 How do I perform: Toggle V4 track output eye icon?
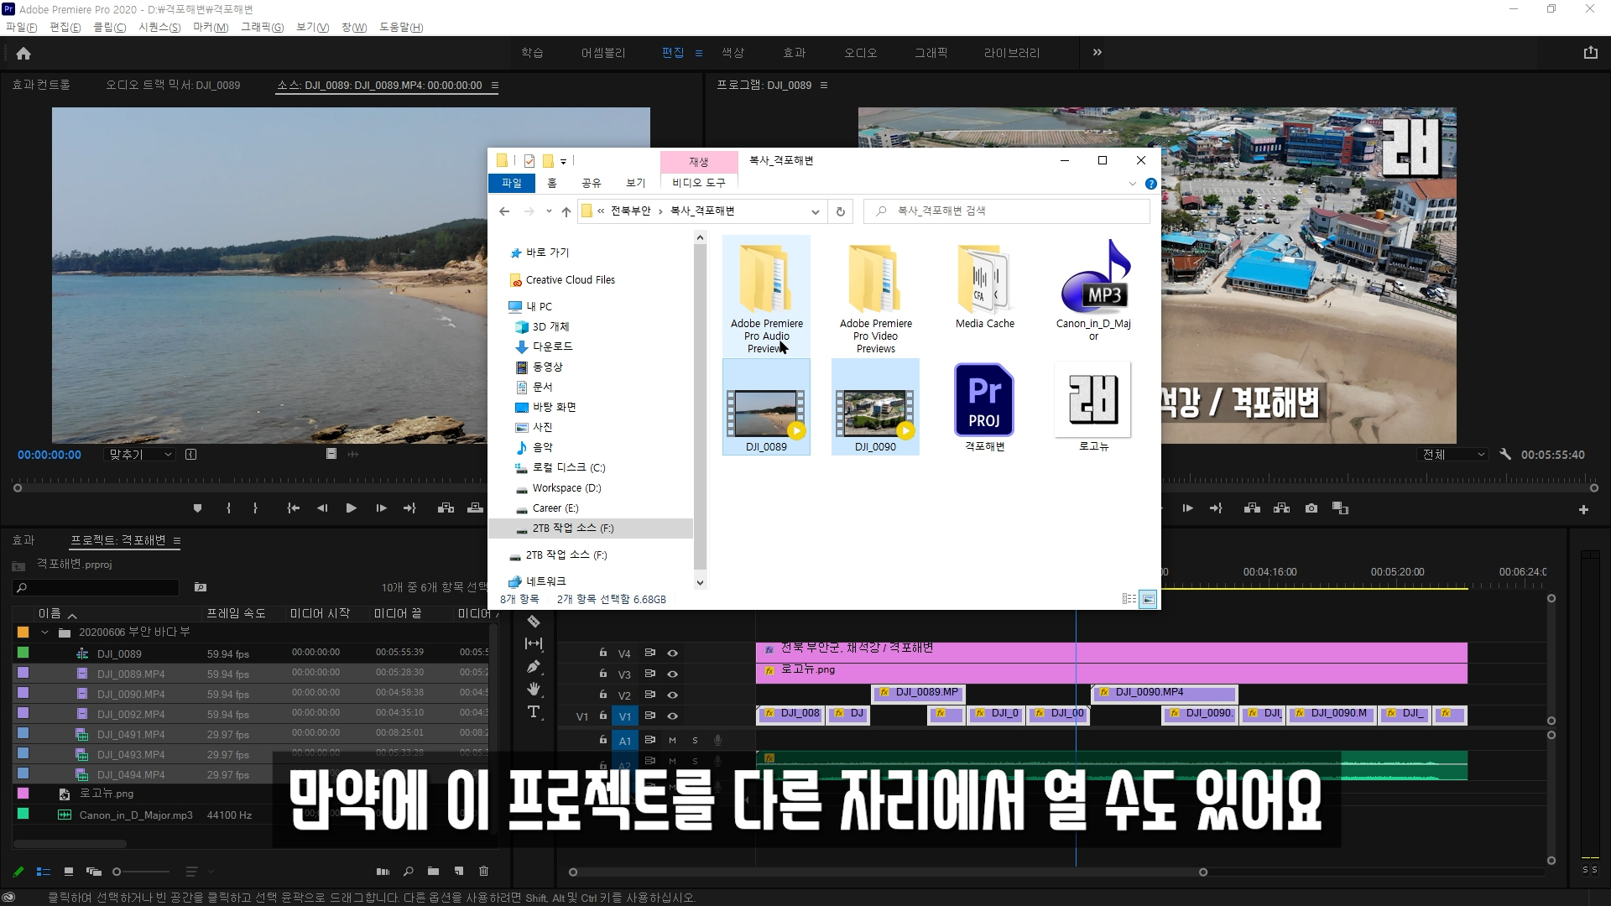672,653
